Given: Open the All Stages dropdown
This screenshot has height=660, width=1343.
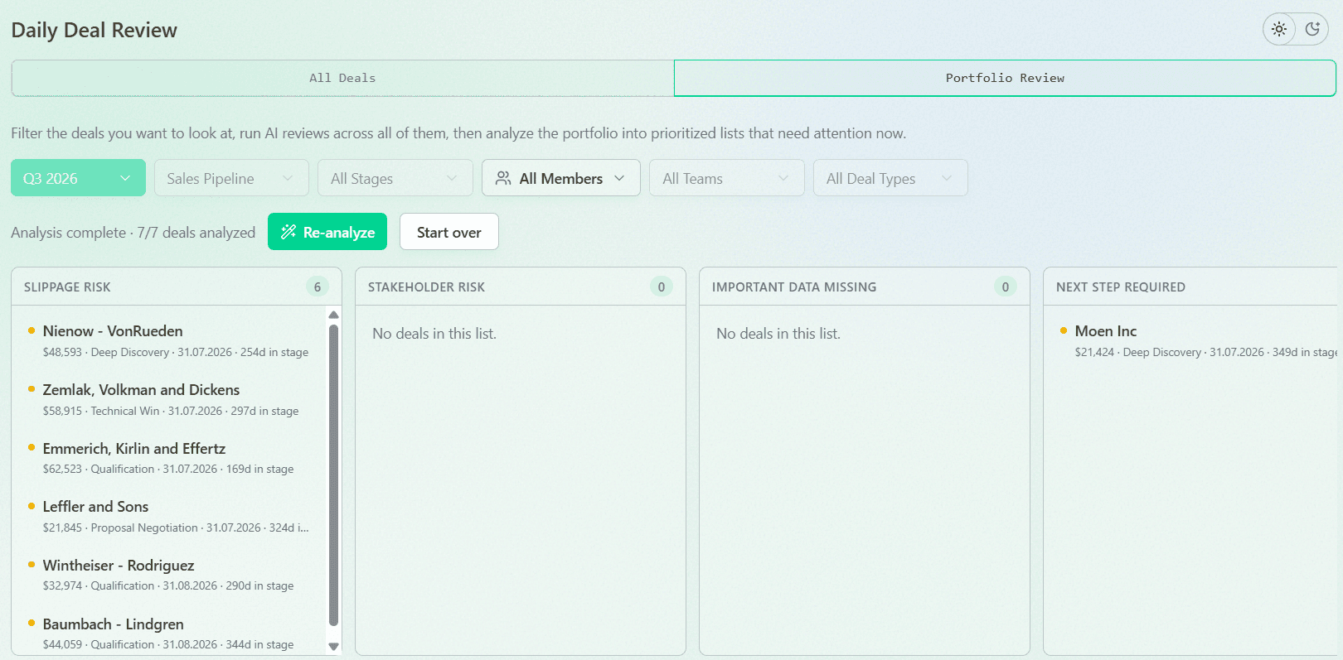Looking at the screenshot, I should click(395, 178).
